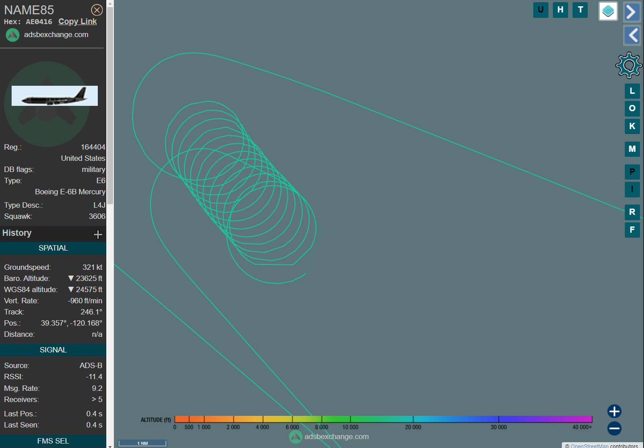Click the Source value ADS-B

[x=91, y=365]
